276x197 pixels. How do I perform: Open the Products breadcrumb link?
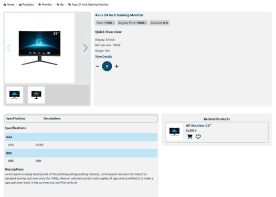pos(26,5)
